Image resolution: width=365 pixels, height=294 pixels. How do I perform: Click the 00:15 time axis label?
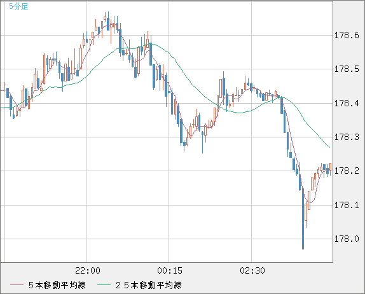[170, 270]
